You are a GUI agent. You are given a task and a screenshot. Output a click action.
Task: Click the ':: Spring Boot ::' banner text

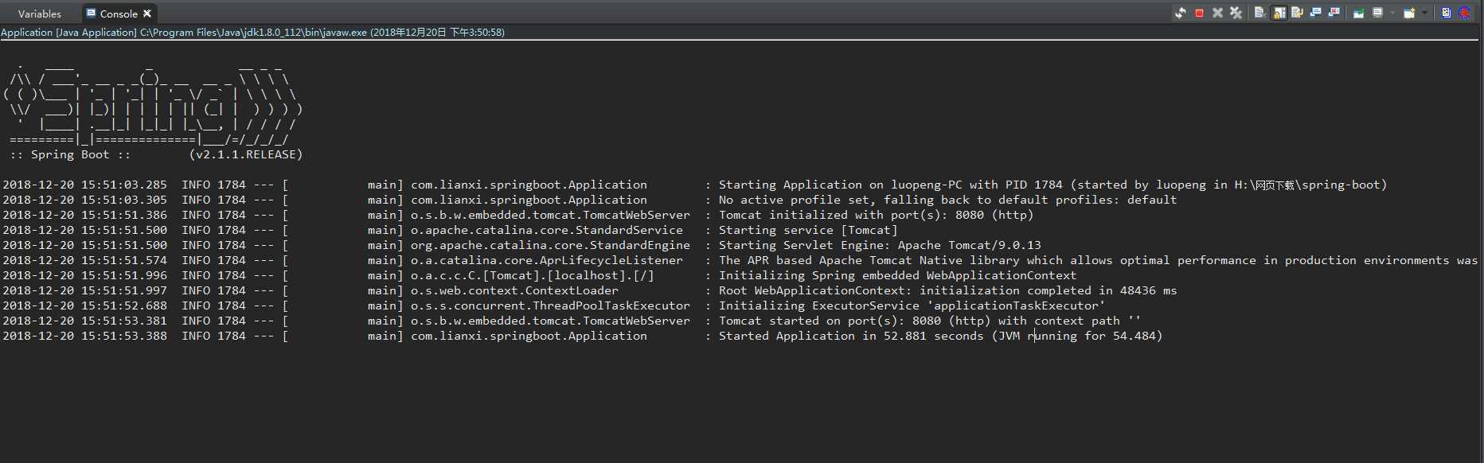71,154
